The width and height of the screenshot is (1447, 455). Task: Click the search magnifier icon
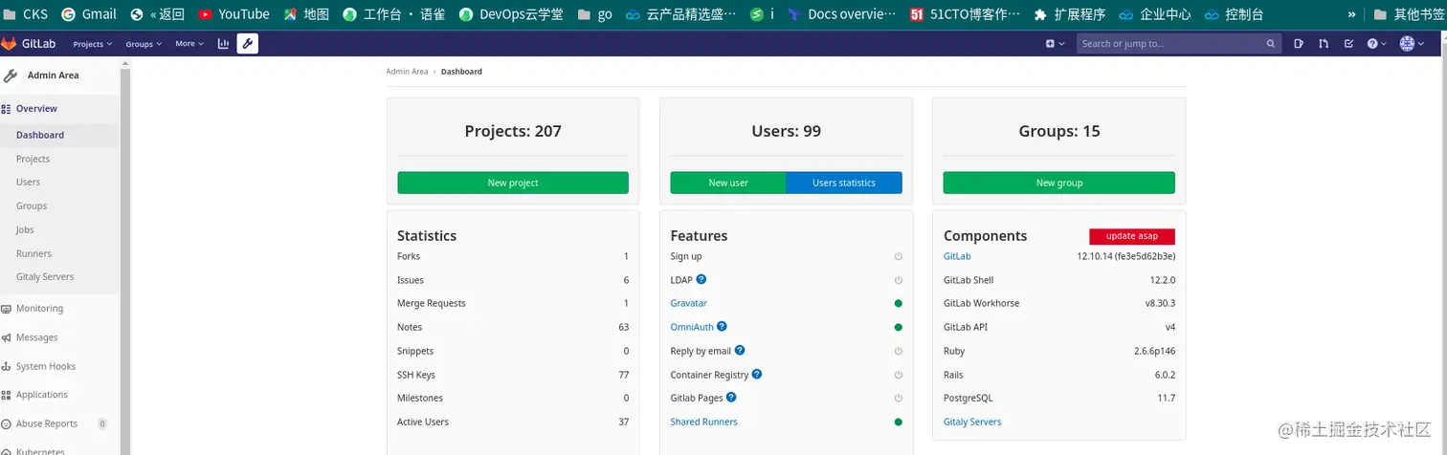tap(1271, 44)
